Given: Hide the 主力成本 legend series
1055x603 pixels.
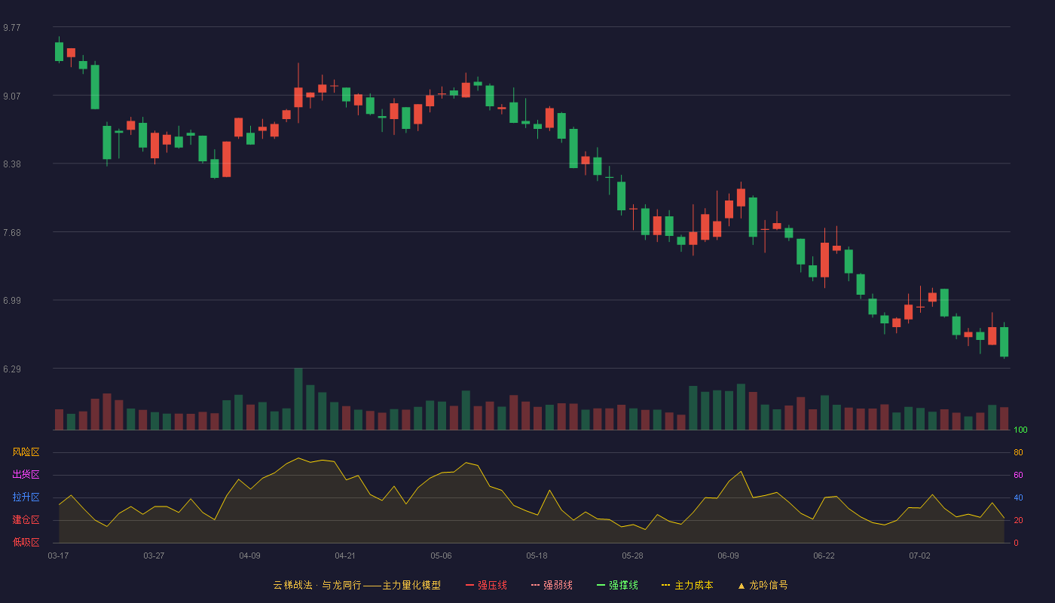Looking at the screenshot, I should coord(687,585).
